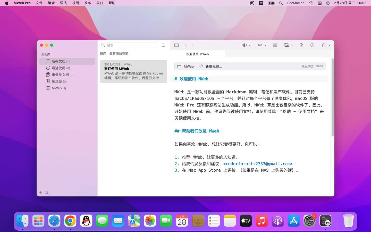
Task: Click the document info icon
Action: coord(312,45)
